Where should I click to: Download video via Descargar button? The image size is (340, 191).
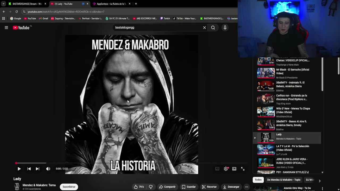click(231, 187)
